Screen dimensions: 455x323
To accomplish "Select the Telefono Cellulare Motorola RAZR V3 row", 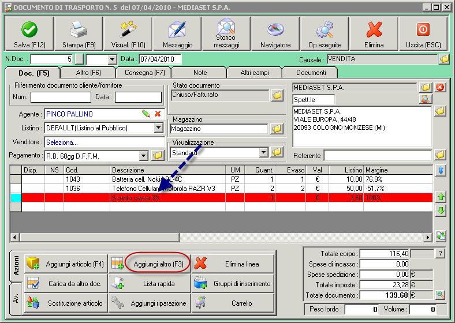I will click(222, 189).
